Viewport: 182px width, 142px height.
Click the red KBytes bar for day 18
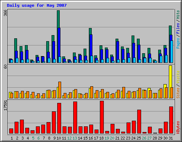click(102, 117)
